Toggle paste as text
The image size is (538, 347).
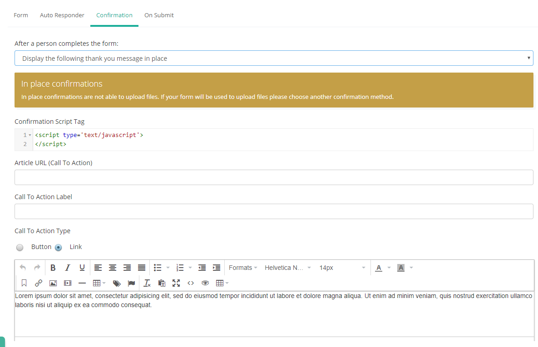(162, 283)
